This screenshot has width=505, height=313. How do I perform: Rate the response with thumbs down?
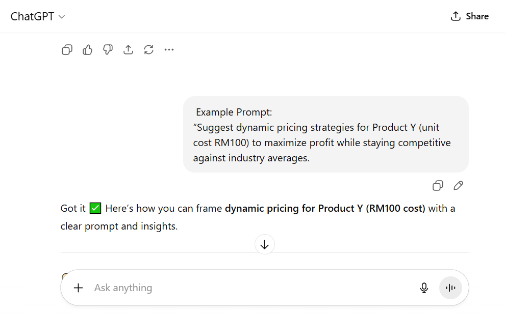pos(108,49)
